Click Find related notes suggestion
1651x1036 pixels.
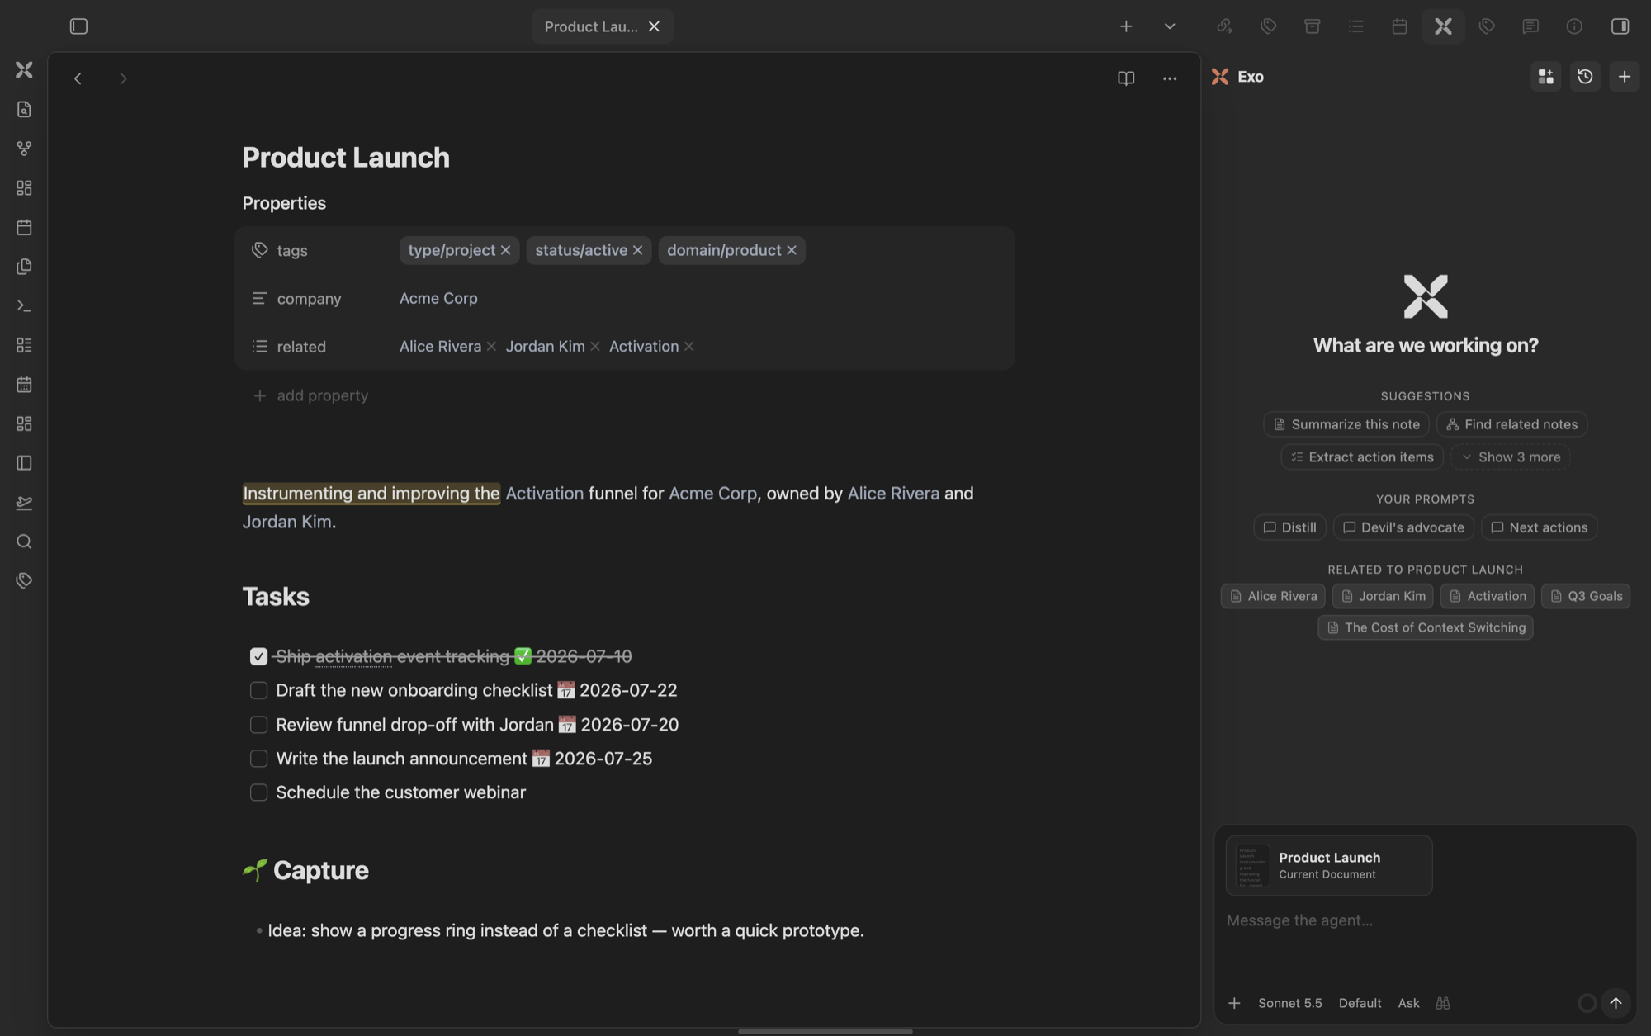tap(1511, 424)
